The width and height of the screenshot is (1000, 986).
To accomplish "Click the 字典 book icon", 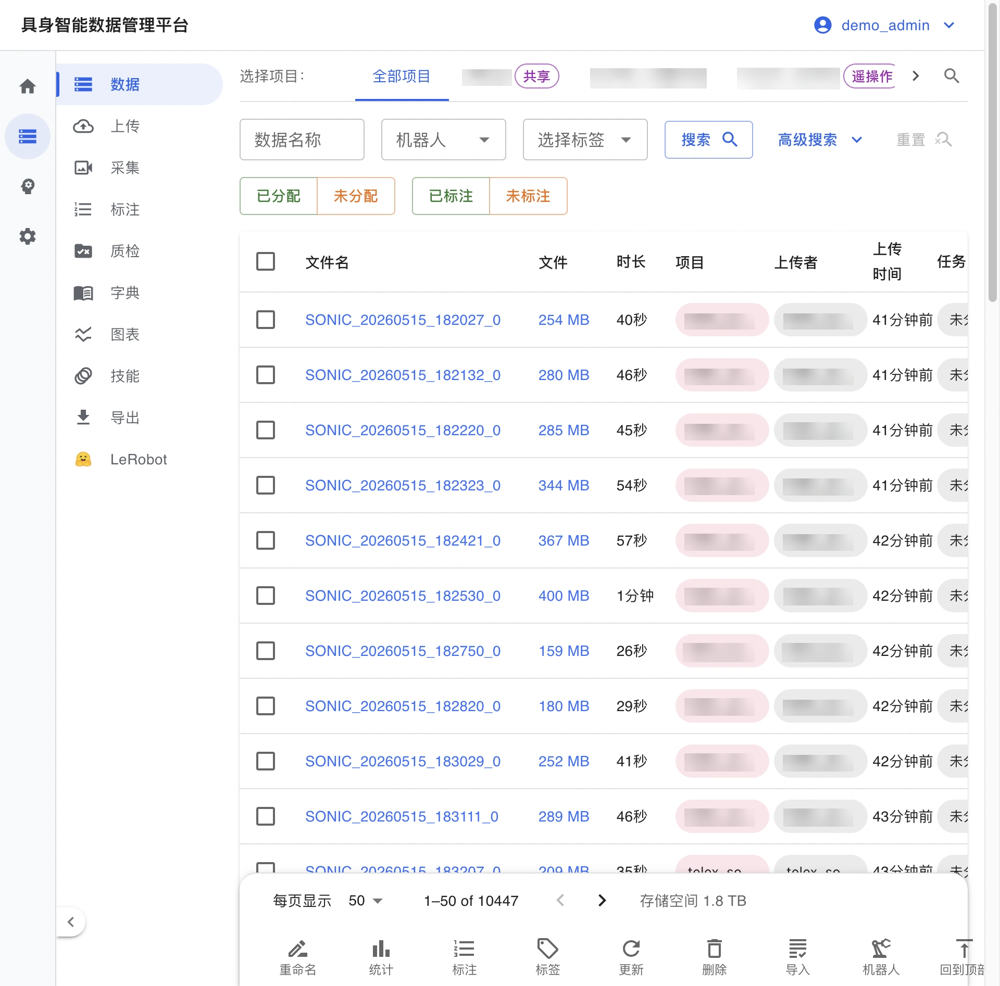I will click(83, 293).
